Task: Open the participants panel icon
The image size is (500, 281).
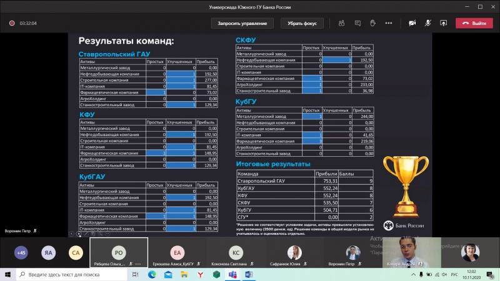Action: (341, 23)
